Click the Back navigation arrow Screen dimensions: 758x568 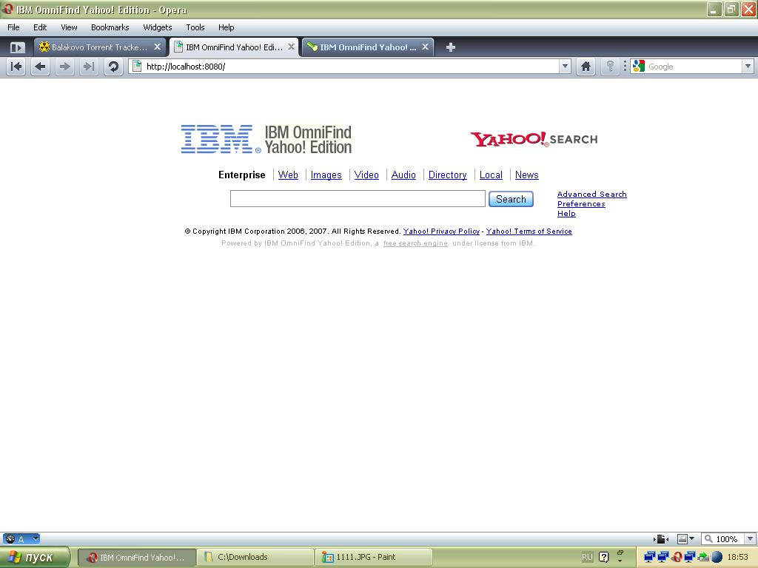pos(41,67)
